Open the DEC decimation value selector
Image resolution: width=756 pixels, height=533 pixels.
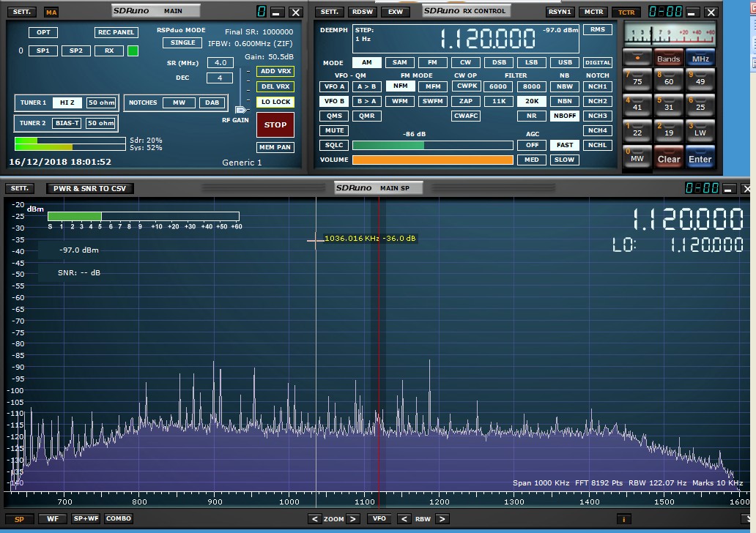click(220, 78)
